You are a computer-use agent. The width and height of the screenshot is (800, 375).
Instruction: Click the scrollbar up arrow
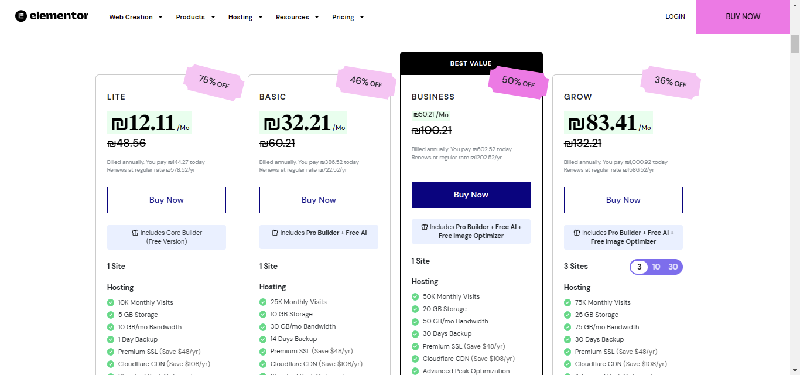795,5
